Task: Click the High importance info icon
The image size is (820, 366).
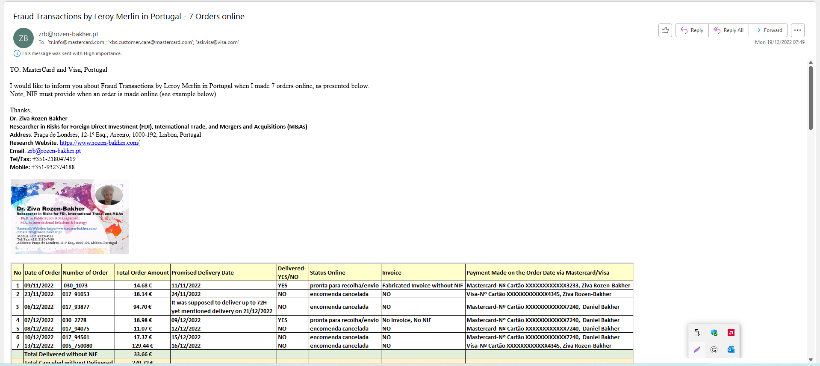Action: [x=17, y=53]
